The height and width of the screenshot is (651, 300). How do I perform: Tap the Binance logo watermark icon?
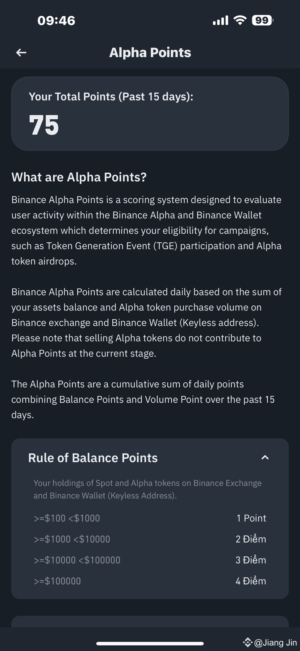click(x=247, y=642)
